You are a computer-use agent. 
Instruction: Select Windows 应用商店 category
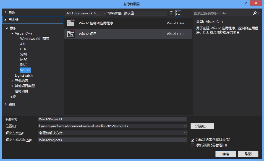pyautogui.click(x=35, y=39)
